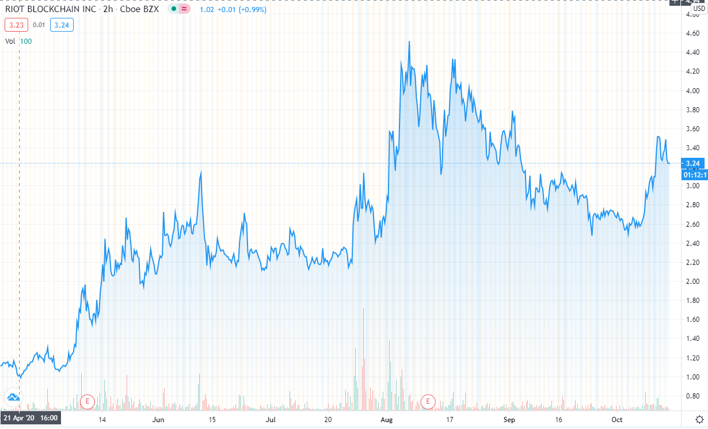This screenshot has height=429, width=708.
Task: Click the Jul label on time axis
Action: click(271, 419)
